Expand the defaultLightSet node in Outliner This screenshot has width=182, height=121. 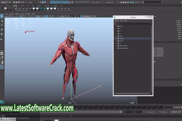[117, 46]
